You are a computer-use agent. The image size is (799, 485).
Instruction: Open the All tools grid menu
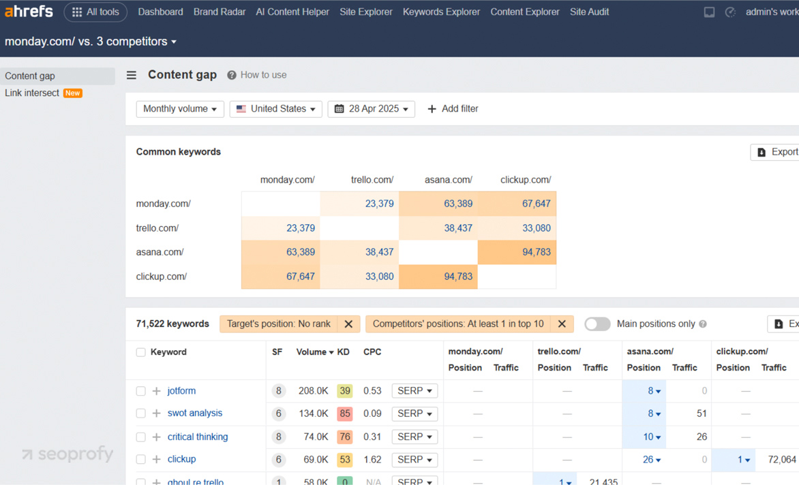pyautogui.click(x=95, y=12)
